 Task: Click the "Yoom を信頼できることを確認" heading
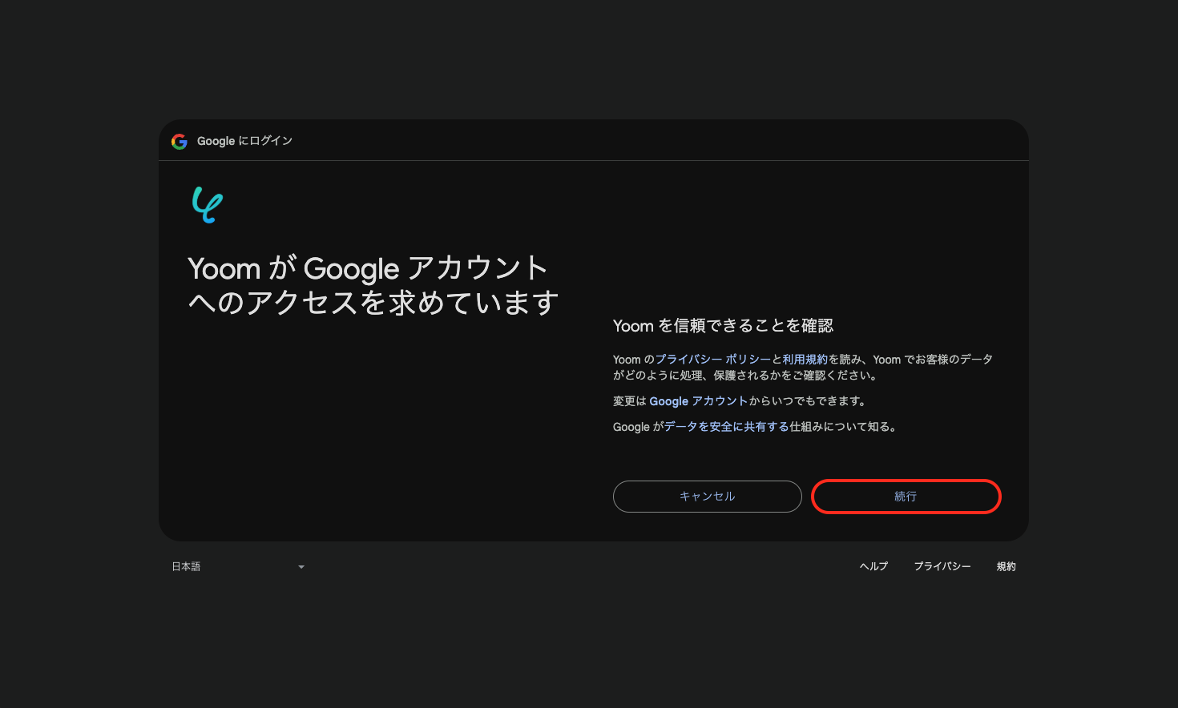pos(723,326)
